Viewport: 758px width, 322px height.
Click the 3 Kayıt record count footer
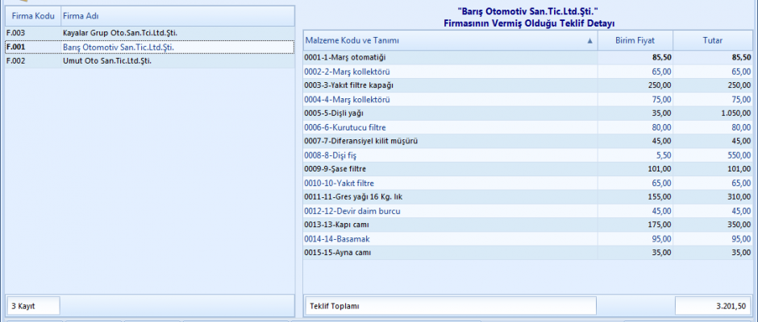tap(31, 306)
